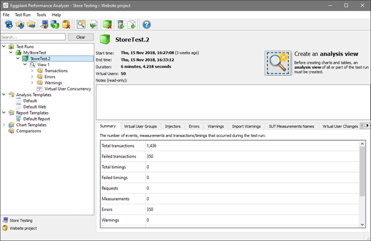Click the yellow box with red X icon
The height and width of the screenshot is (241, 371).
click(x=66, y=25)
